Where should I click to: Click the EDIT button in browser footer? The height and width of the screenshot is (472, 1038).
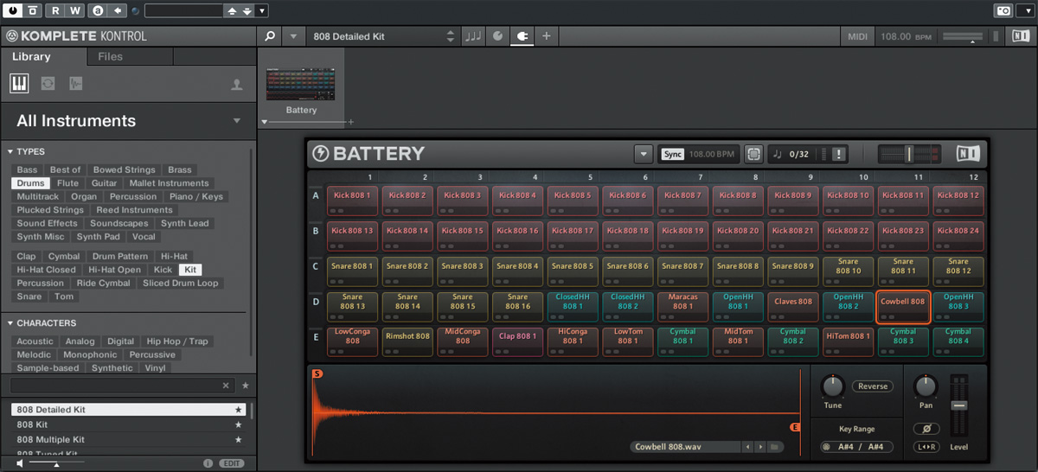pos(231,463)
